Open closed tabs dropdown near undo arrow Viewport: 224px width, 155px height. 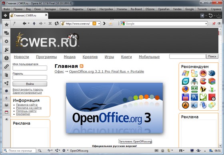tap(214, 16)
